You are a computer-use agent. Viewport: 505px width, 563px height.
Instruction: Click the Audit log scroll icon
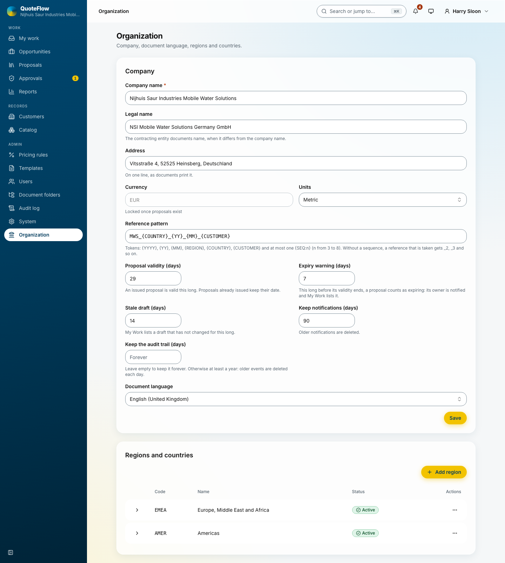[x=12, y=208]
